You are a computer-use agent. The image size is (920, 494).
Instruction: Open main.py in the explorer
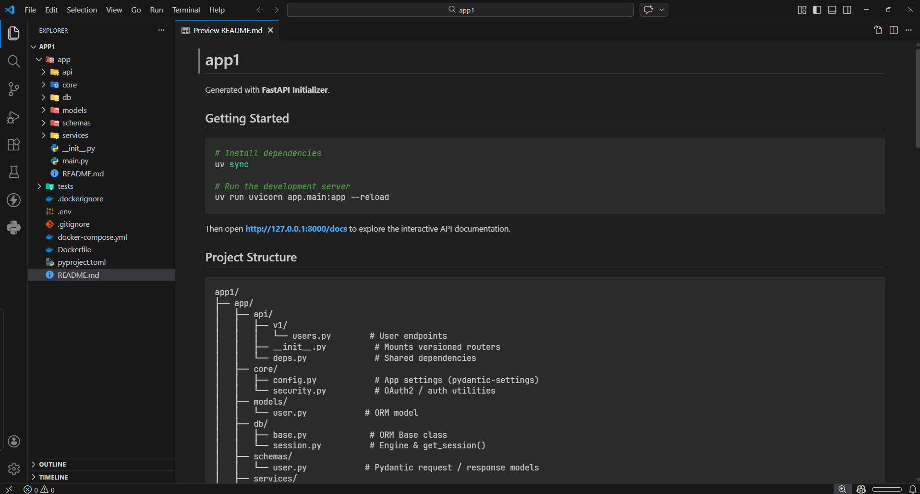click(x=101, y=161)
